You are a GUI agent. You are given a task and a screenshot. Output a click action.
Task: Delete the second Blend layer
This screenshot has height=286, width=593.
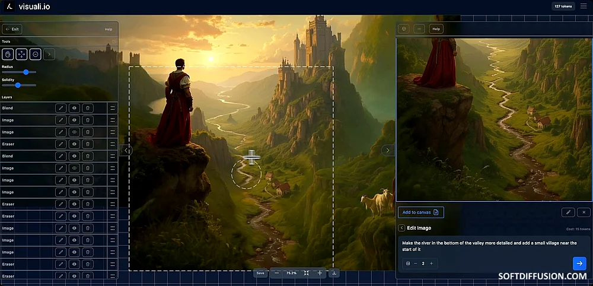tap(88, 156)
